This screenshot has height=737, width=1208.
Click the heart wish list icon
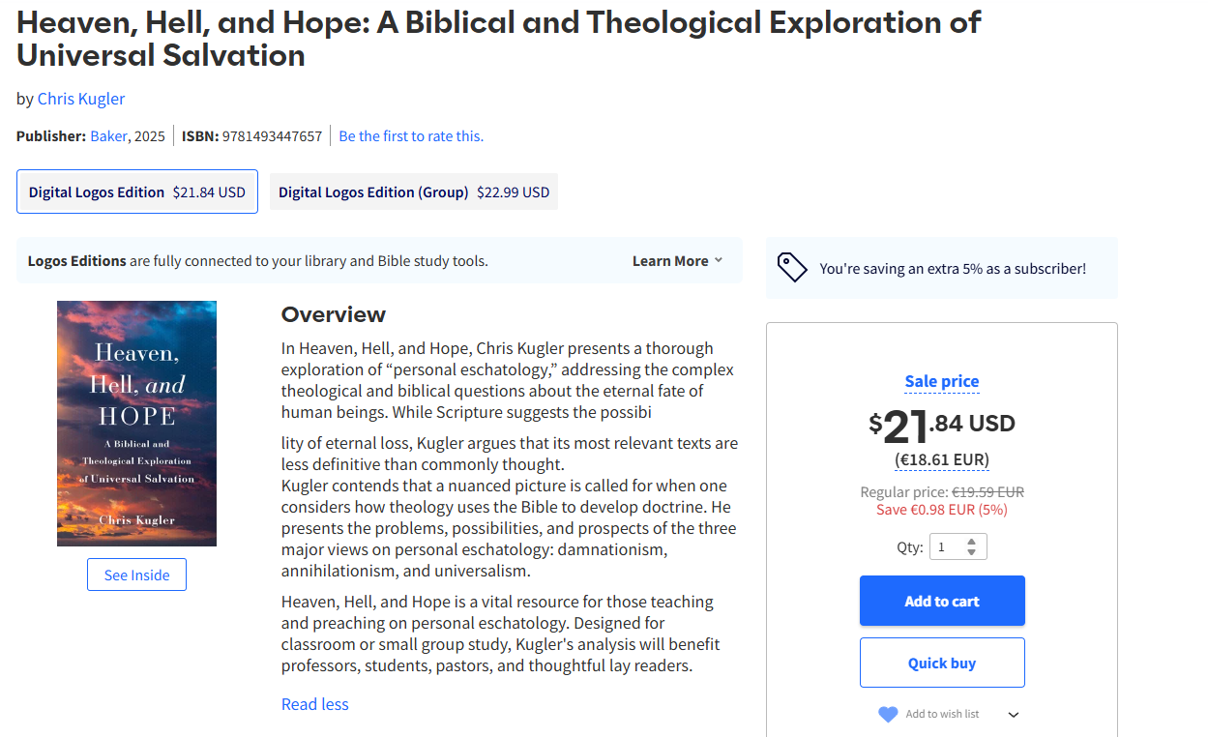point(887,715)
